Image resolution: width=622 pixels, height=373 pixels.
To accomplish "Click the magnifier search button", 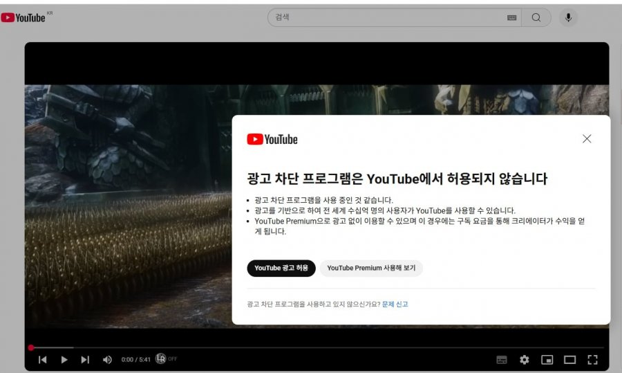I will click(x=536, y=17).
